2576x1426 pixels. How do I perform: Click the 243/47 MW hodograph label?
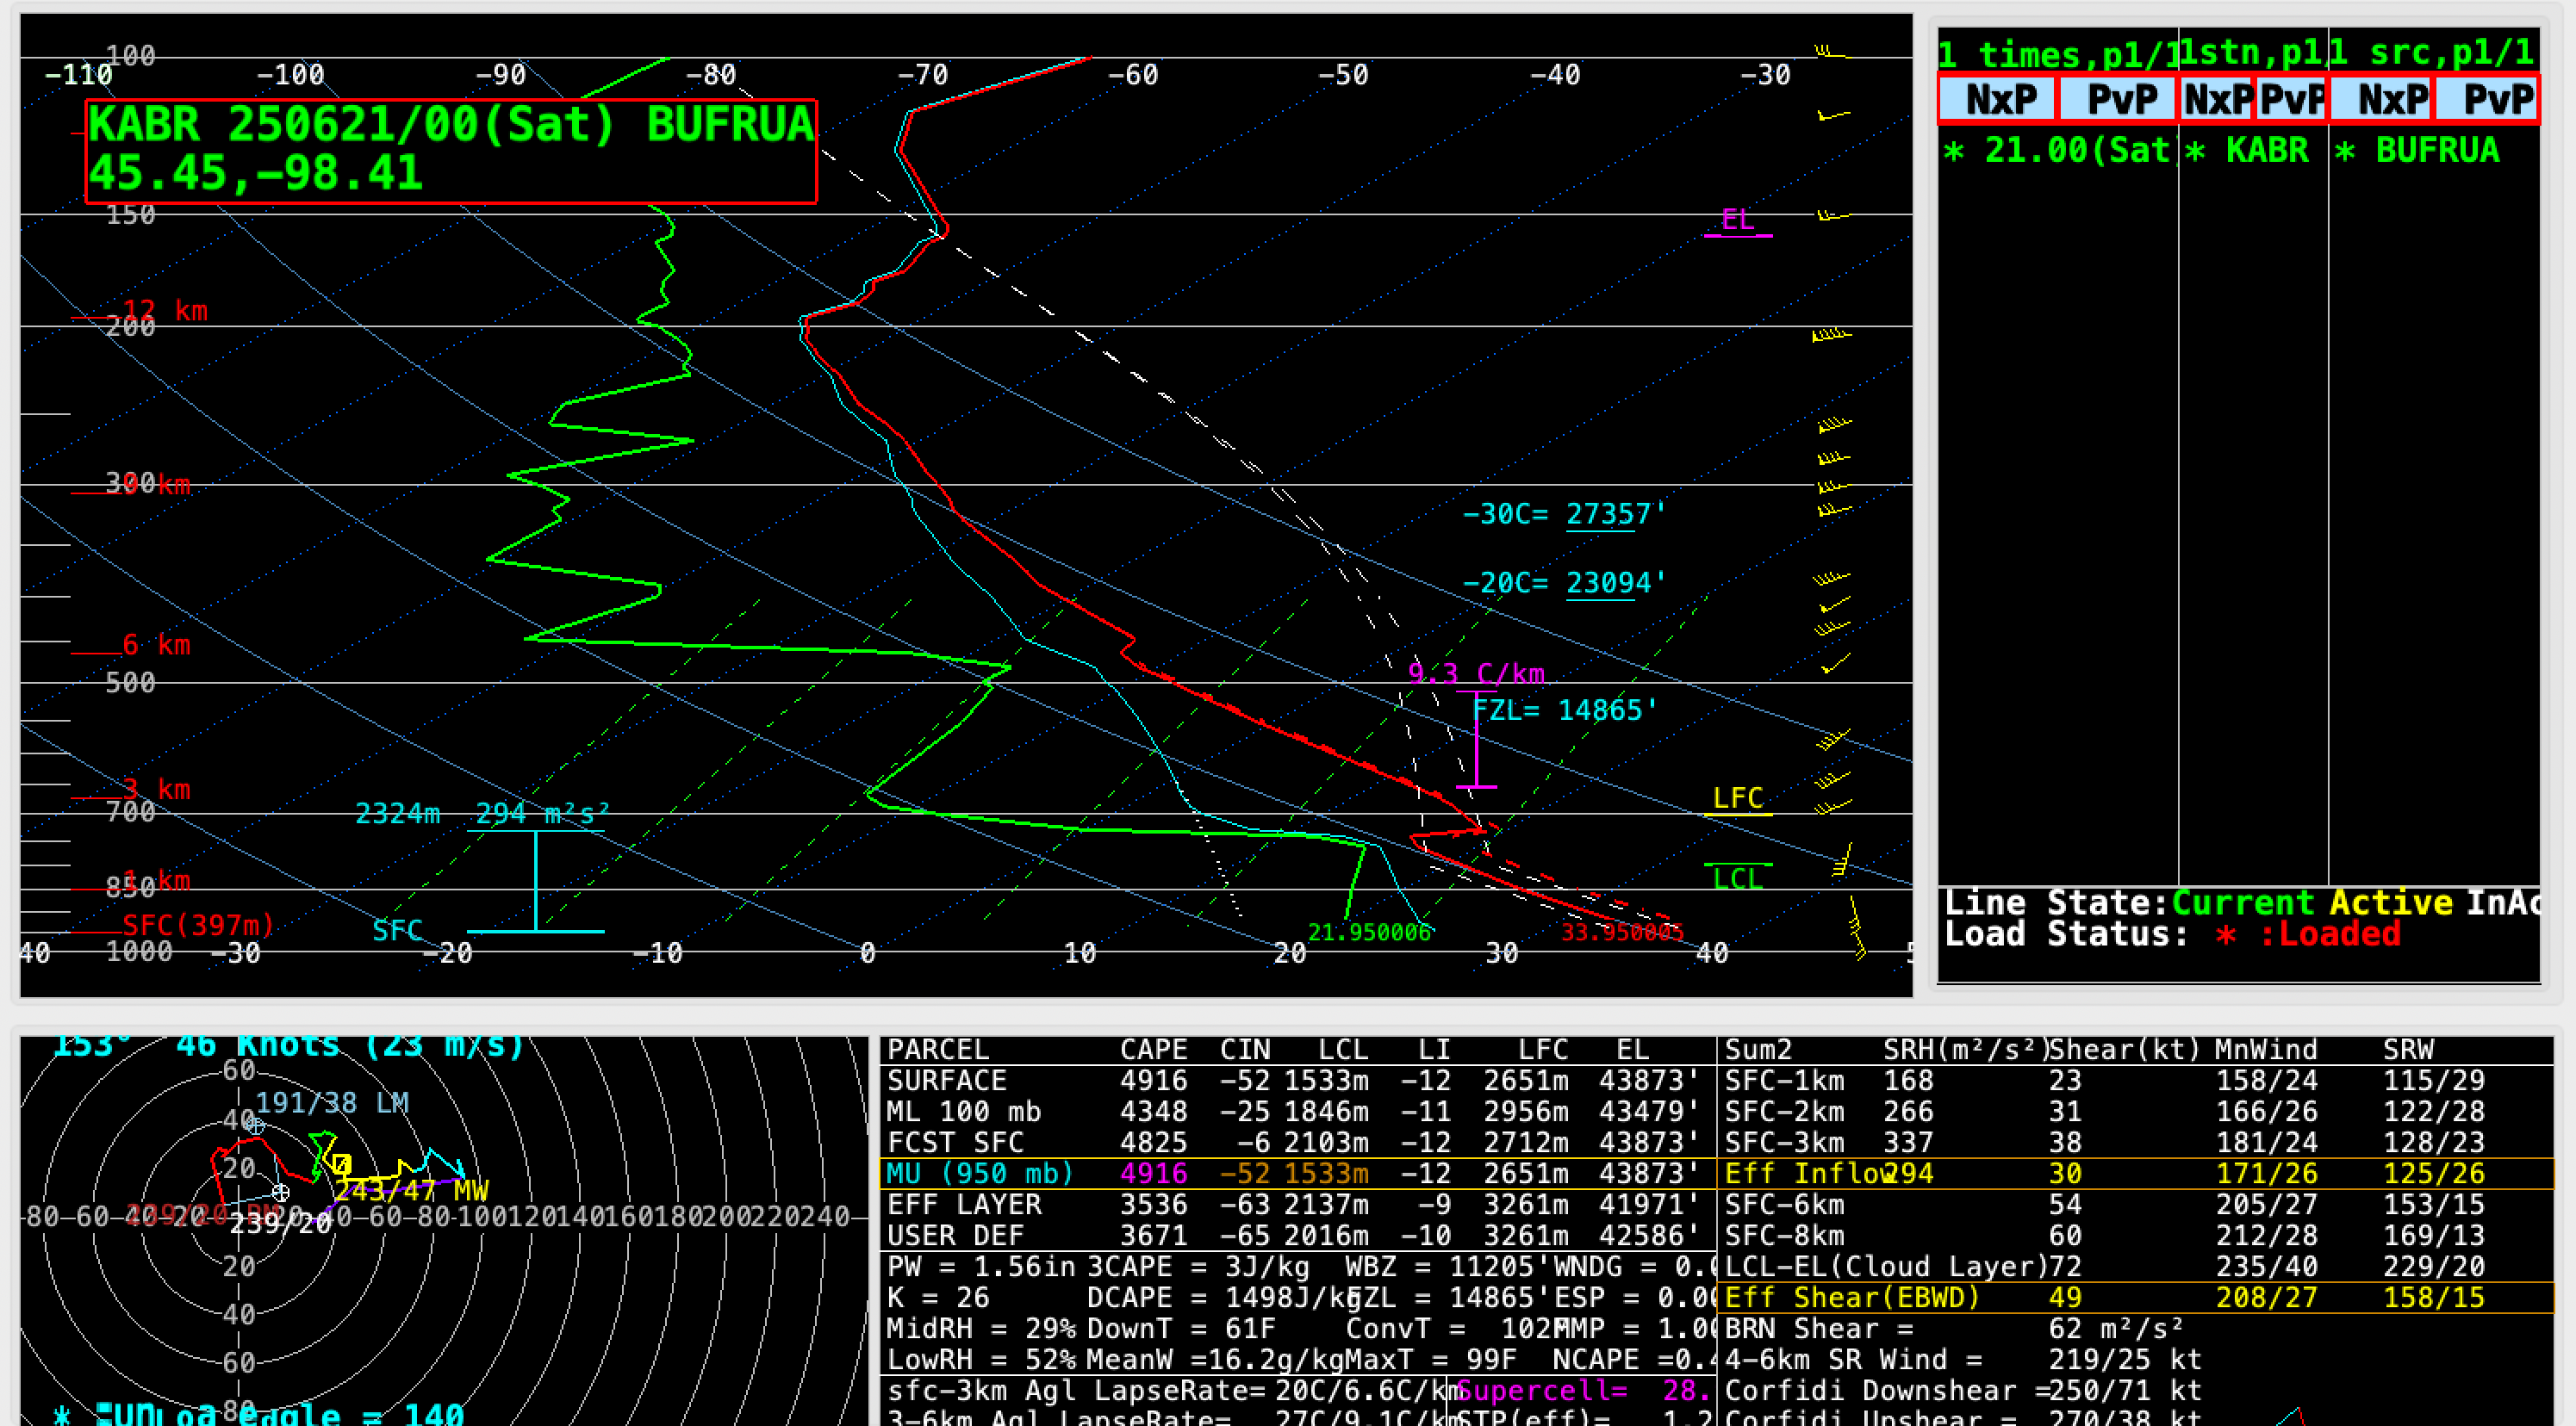[411, 1190]
